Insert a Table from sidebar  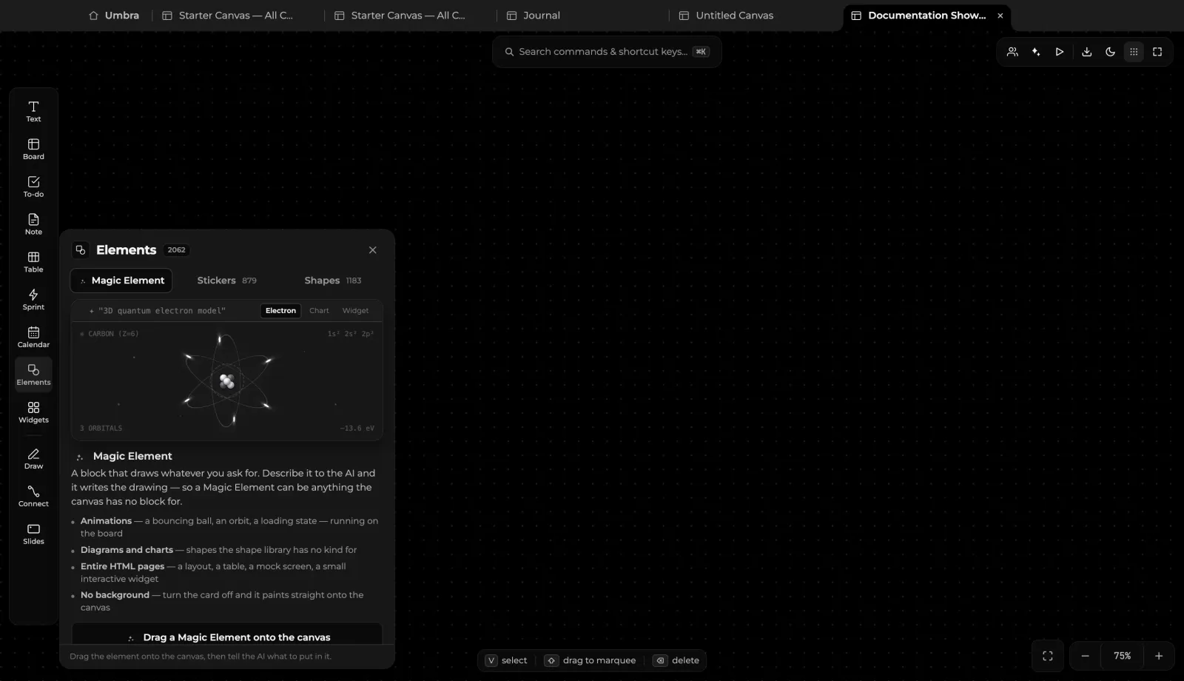(33, 262)
